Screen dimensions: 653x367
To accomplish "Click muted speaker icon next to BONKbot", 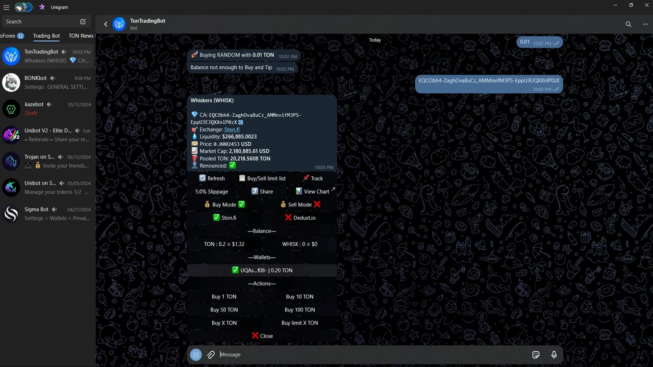I will (x=52, y=78).
